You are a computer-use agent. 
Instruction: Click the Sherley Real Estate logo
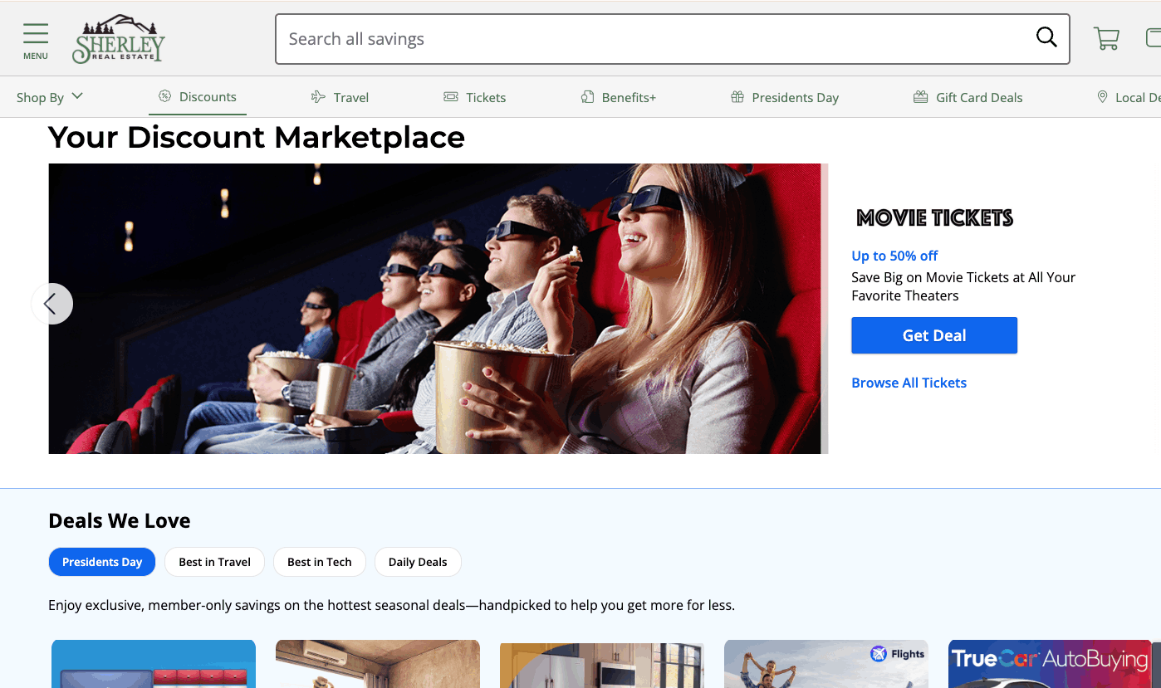tap(119, 39)
